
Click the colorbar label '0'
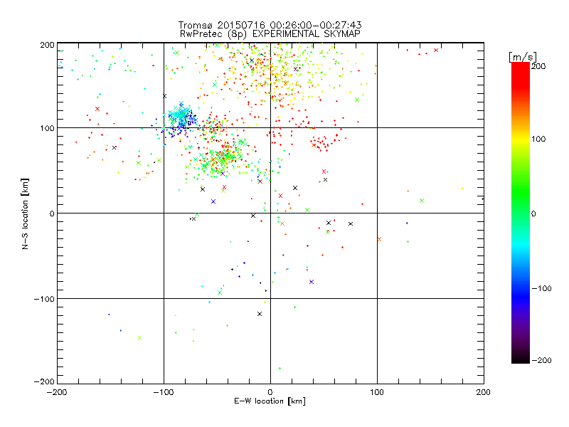[533, 213]
